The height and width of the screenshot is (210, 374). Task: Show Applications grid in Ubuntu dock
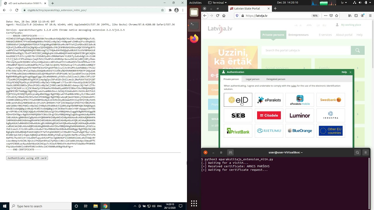pyautogui.click(x=194, y=203)
